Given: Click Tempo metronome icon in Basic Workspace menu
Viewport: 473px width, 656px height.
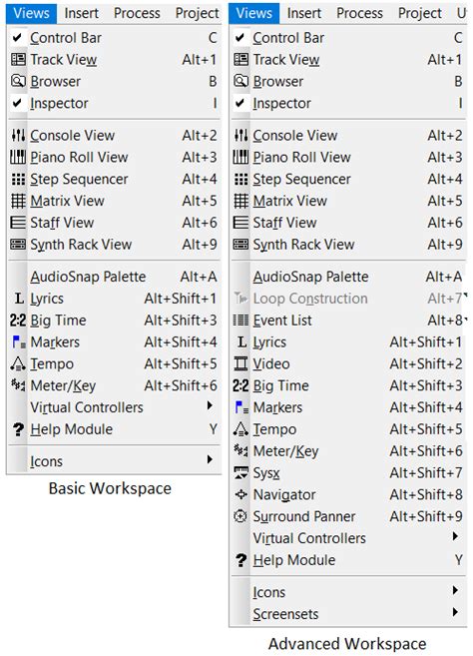Looking at the screenshot, I should (18, 364).
